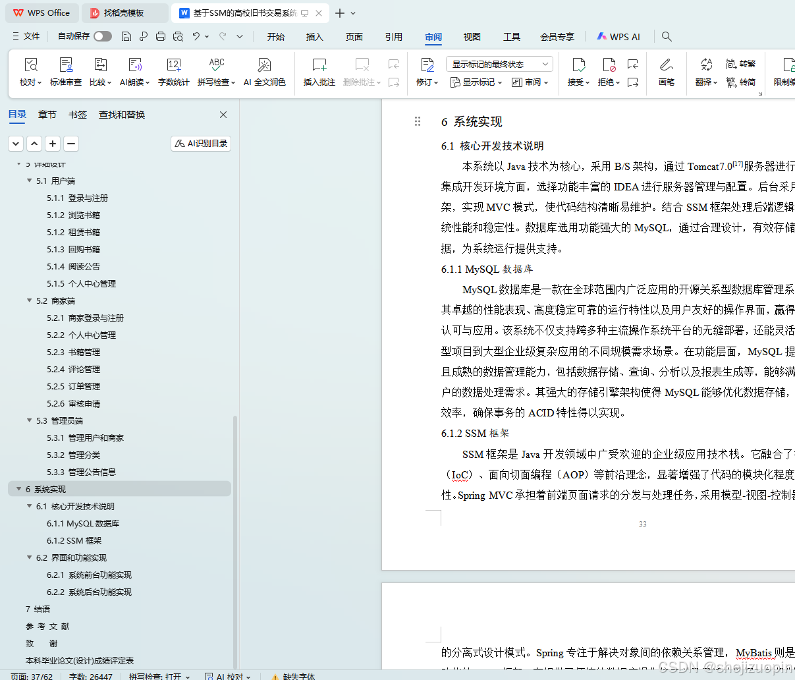Viewport: 795px width, 680px height.
Task: Jump to 参 考 文 献 in outline
Action: point(47,626)
